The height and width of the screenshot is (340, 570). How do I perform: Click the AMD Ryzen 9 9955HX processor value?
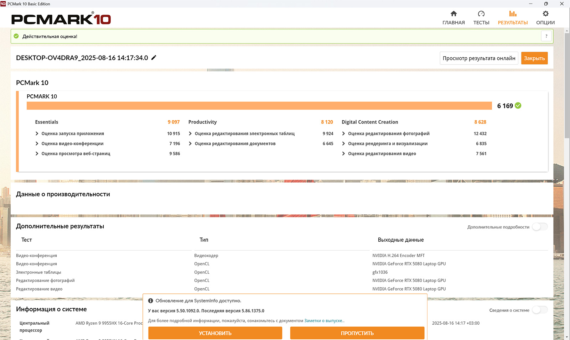pos(109,323)
